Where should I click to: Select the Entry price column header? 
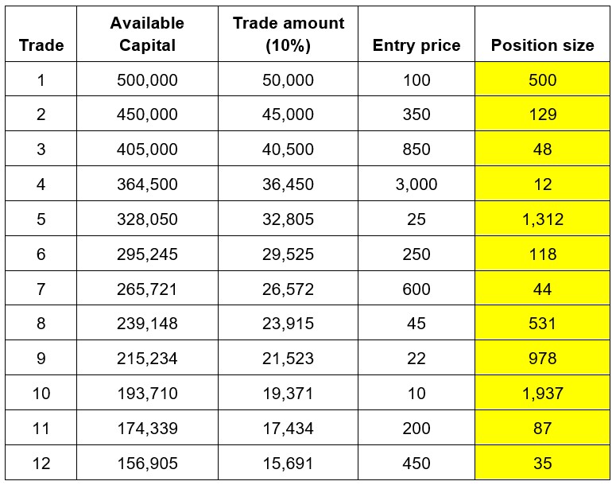[416, 45]
